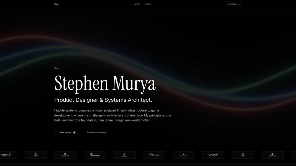Screen dimensions: 296x166
Task: Go to the WORKS nav item
Action: click(148, 4)
